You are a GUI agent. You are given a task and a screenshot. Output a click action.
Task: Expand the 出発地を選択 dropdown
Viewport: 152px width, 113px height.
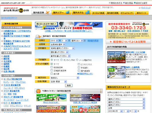[x=58, y=44]
